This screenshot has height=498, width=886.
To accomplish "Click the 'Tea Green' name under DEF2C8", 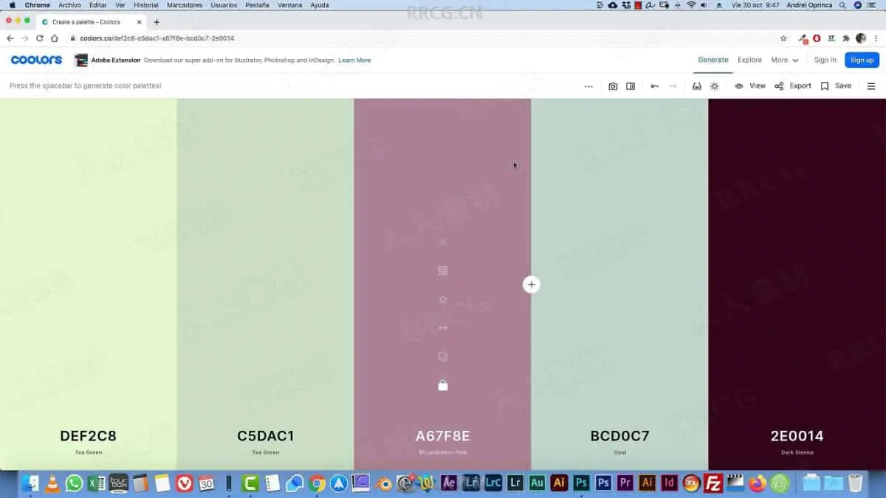I will coord(89,452).
